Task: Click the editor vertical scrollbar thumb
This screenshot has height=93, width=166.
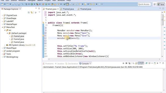Action: pos(162,20)
